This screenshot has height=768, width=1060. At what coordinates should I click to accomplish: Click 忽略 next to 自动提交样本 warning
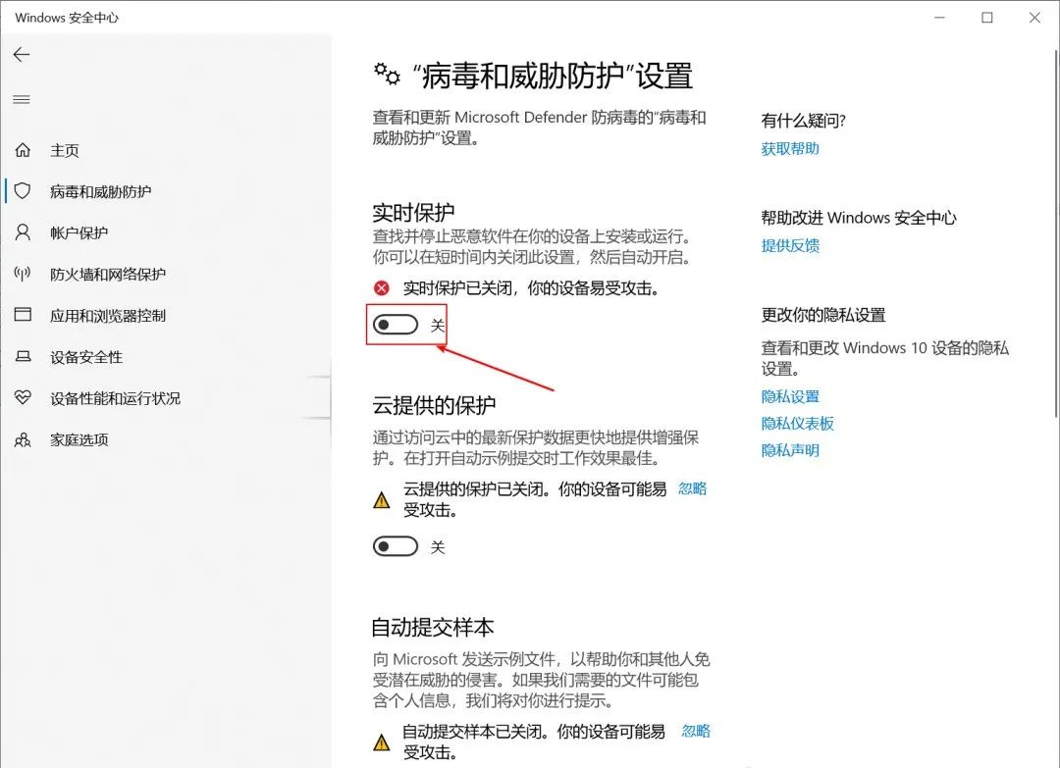click(x=696, y=731)
